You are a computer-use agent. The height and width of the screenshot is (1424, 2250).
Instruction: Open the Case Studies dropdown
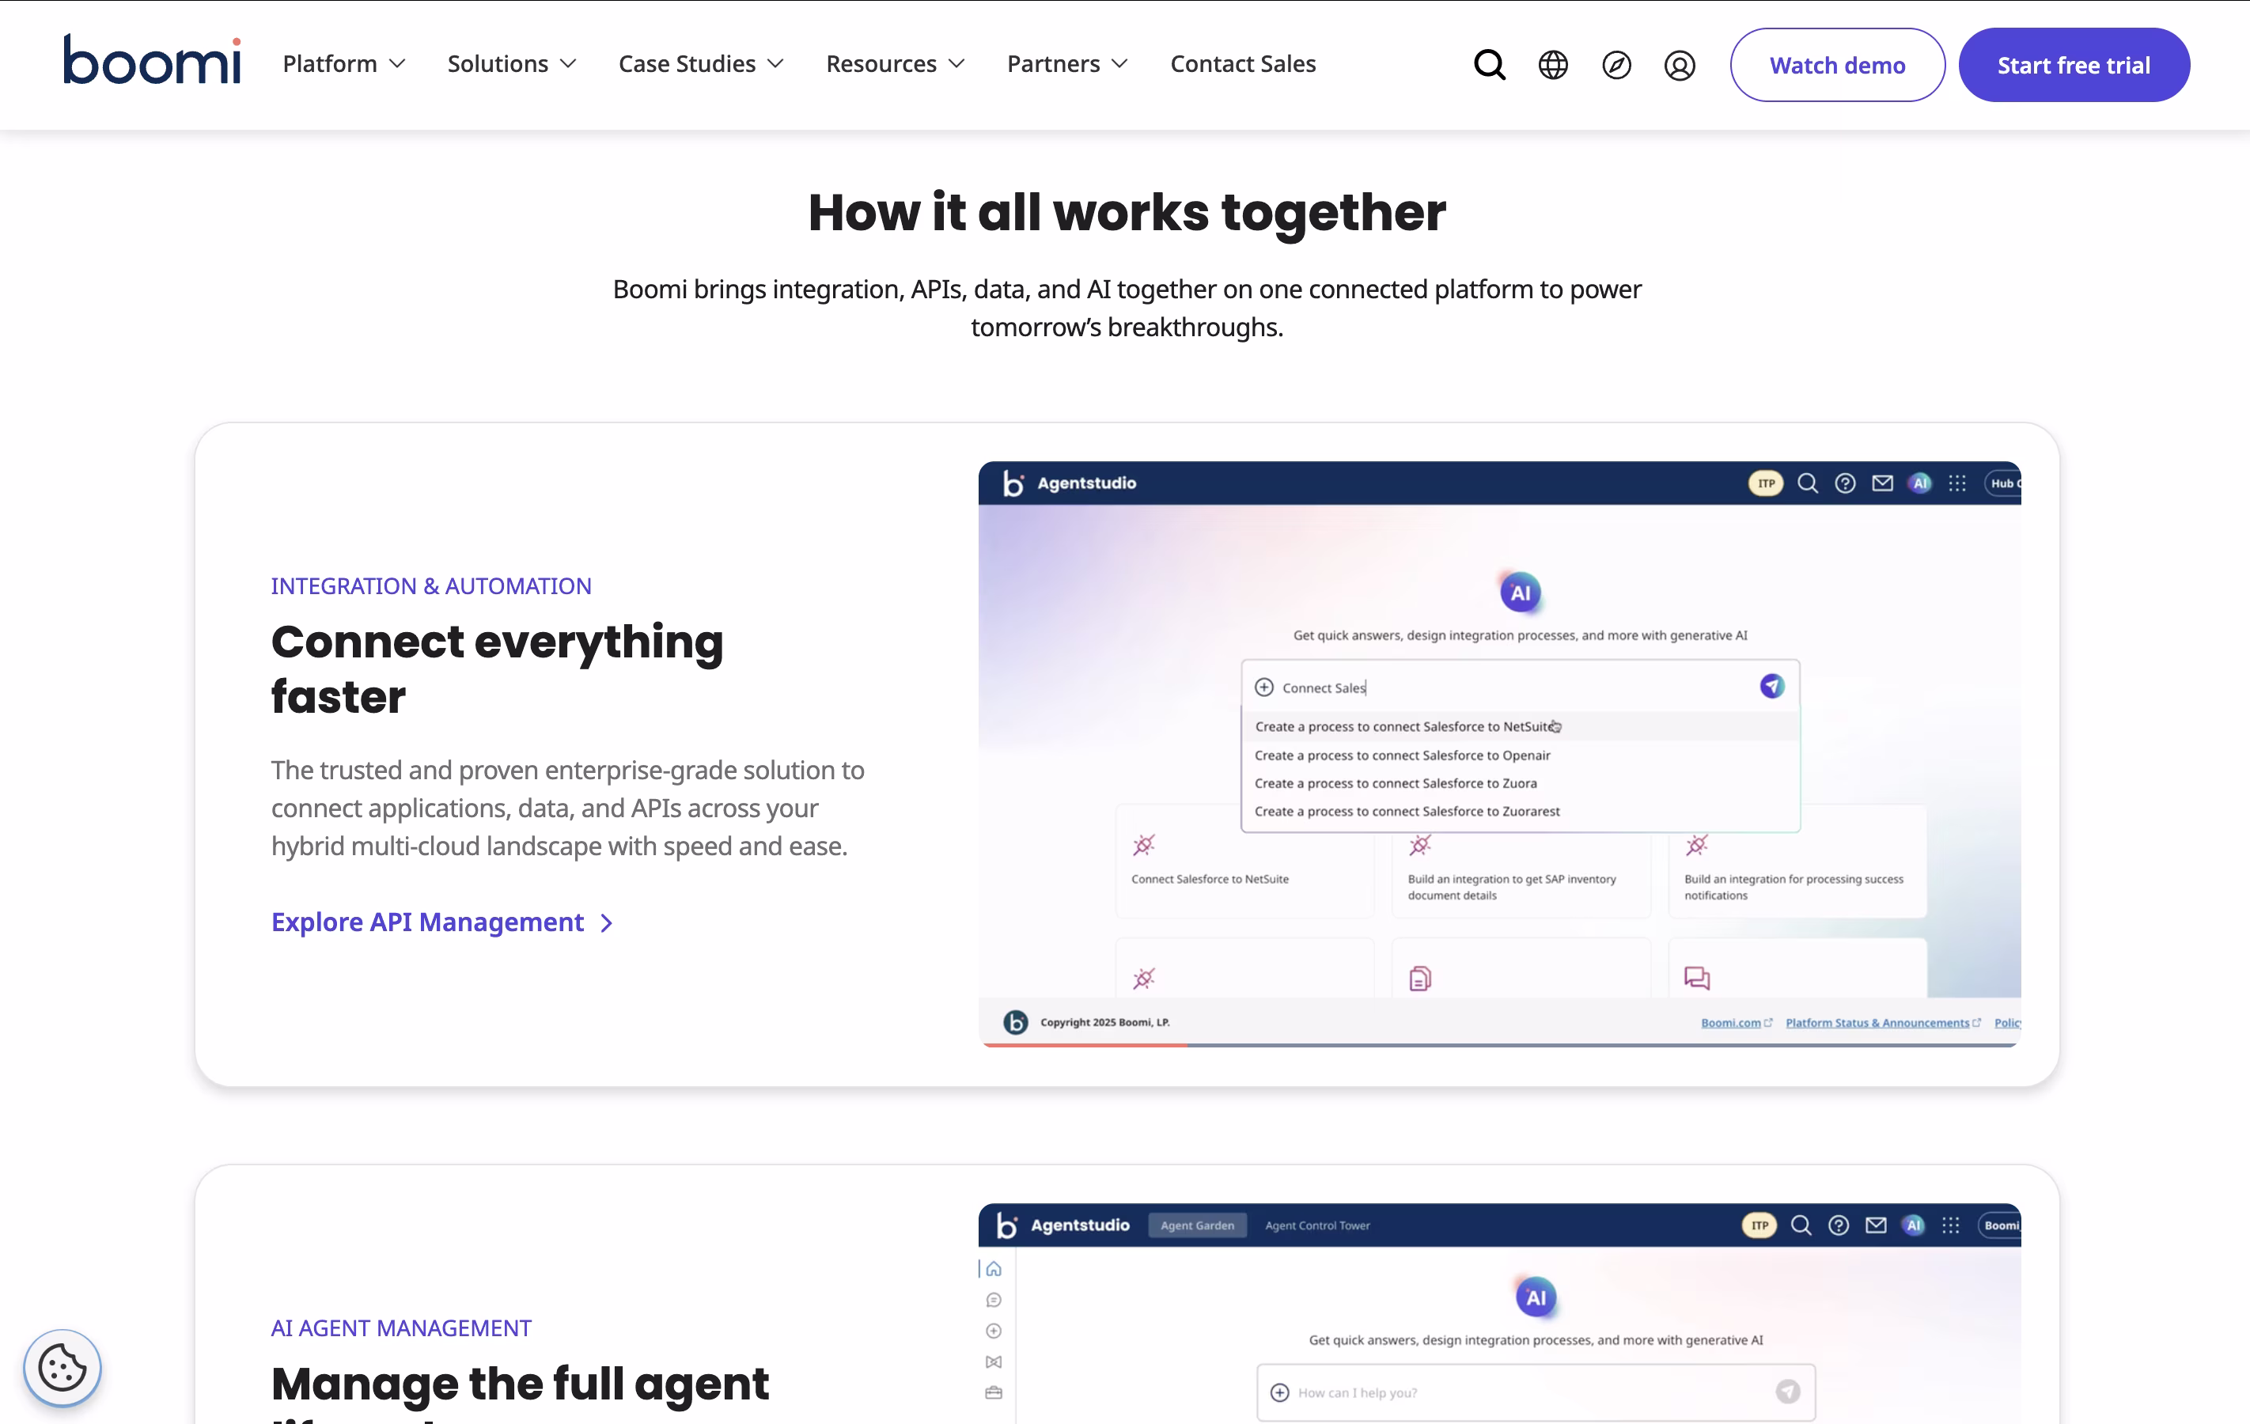pyautogui.click(x=700, y=63)
